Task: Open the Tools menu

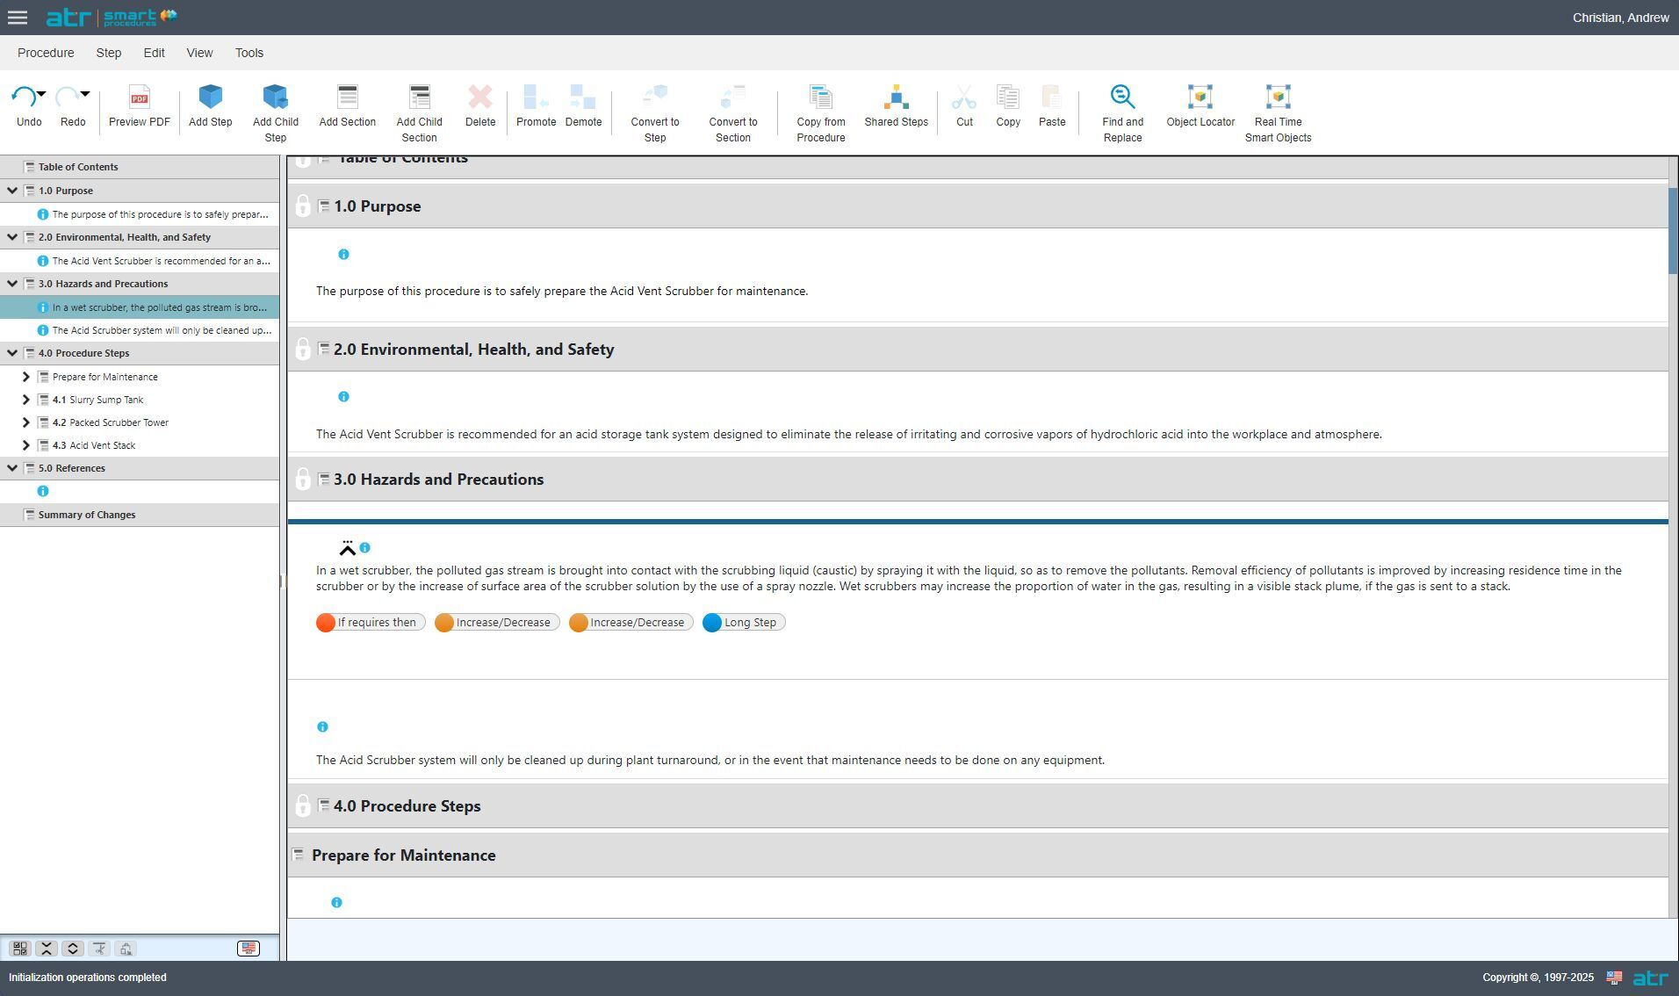Action: click(249, 53)
